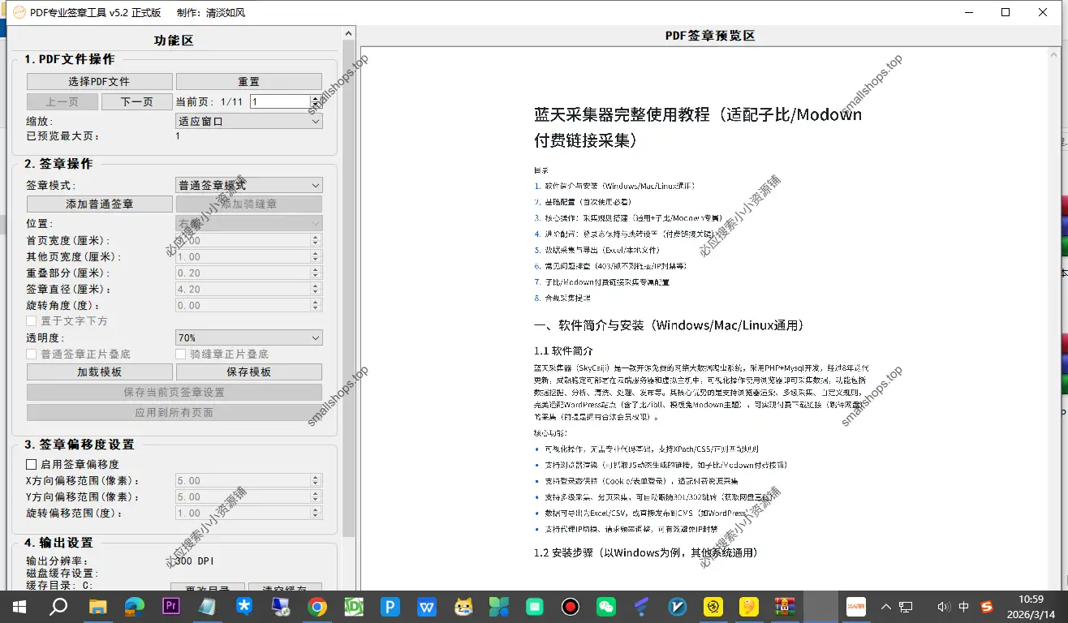
Task: Check the 普通签章正片叠底 checkbox
Action: 31,354
